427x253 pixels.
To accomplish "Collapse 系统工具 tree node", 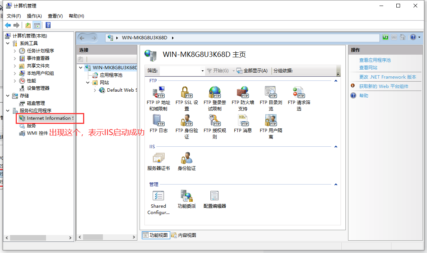I will coord(7,43).
